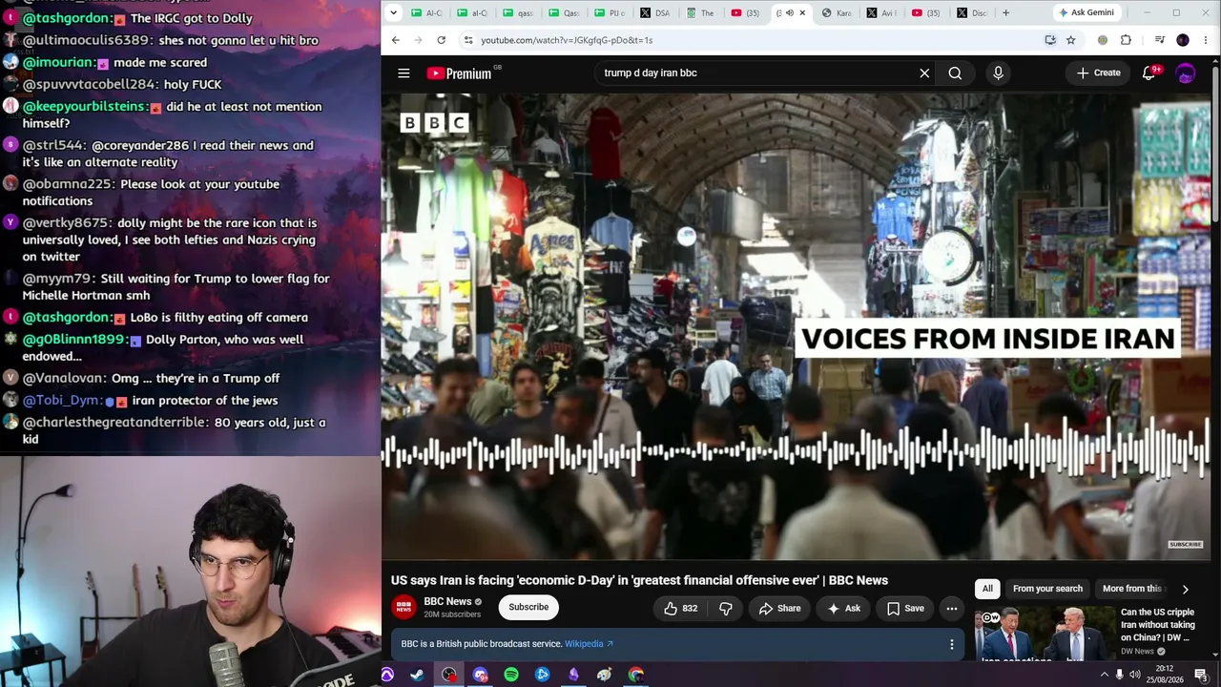This screenshot has height=687, width=1221.
Task: Open Chrome extensions puzzle menu
Action: tap(1126, 40)
